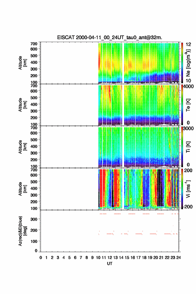Click the 300 degree tick in azimuth panel

click(x=34, y=219)
